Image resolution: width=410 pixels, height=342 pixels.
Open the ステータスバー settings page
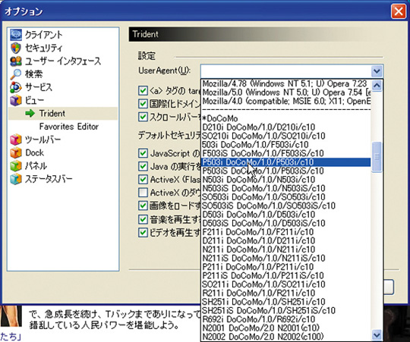point(49,179)
